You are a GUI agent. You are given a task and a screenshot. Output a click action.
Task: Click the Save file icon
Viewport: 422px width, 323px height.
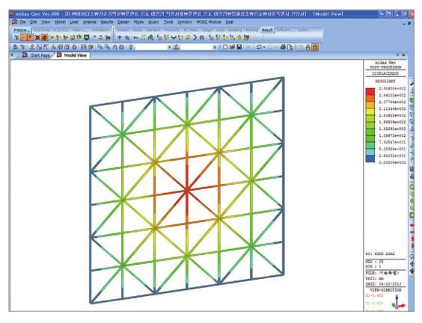click(239, 47)
